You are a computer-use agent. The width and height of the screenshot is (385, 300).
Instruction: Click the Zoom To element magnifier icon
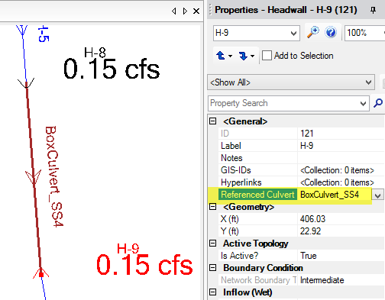[313, 33]
